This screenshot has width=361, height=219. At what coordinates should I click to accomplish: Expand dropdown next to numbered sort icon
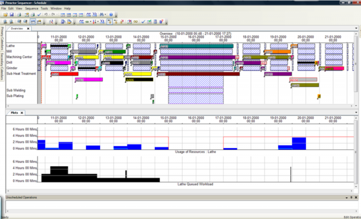click(x=98, y=22)
